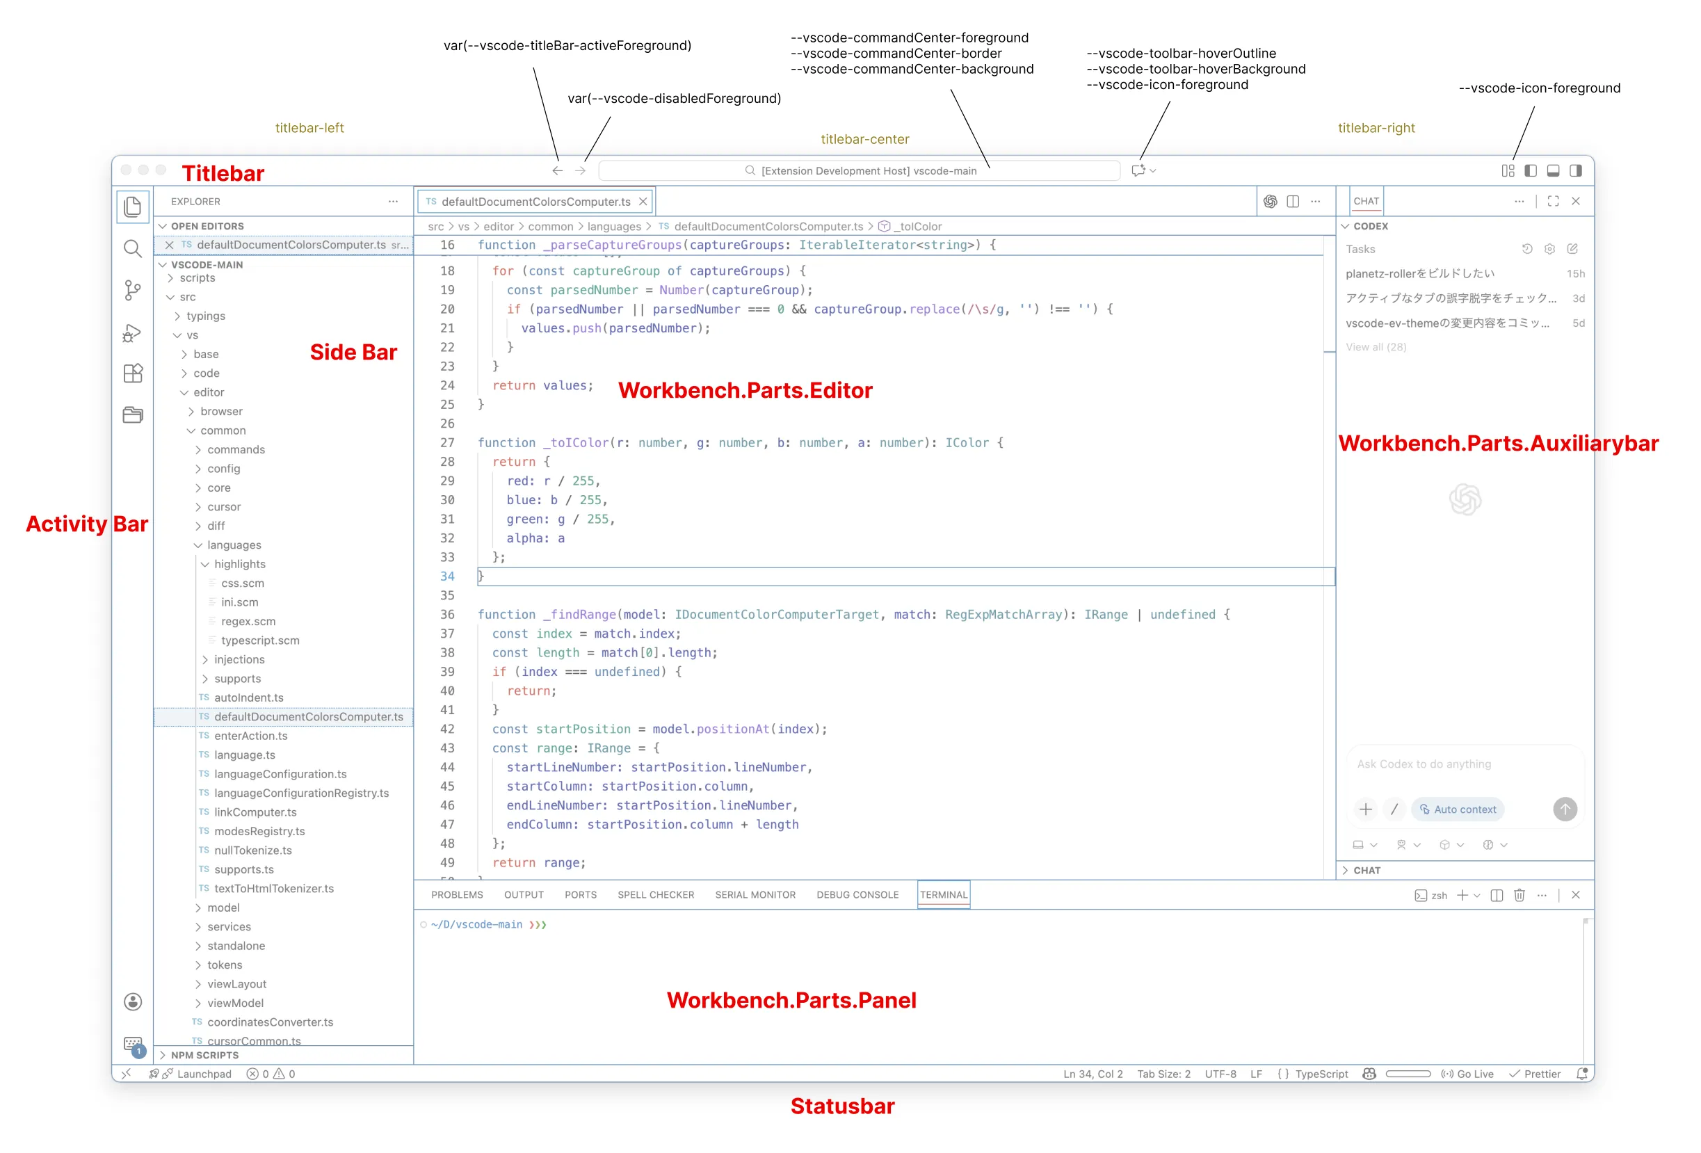Open the Extensions view icon
The width and height of the screenshot is (1701, 1153).
(133, 374)
